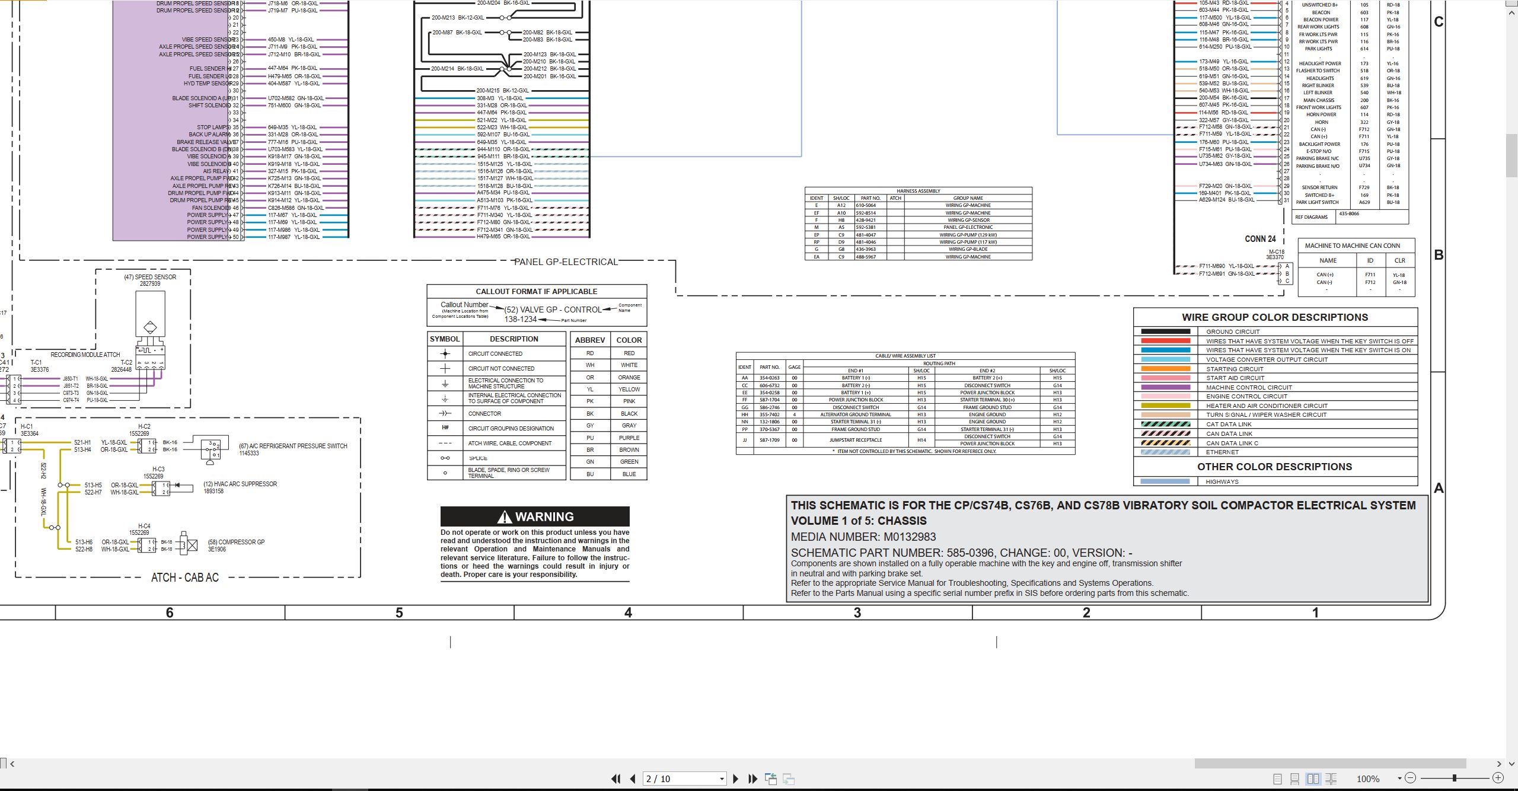Click '(58) COMPRESSOR GP' component label

[x=236, y=542]
